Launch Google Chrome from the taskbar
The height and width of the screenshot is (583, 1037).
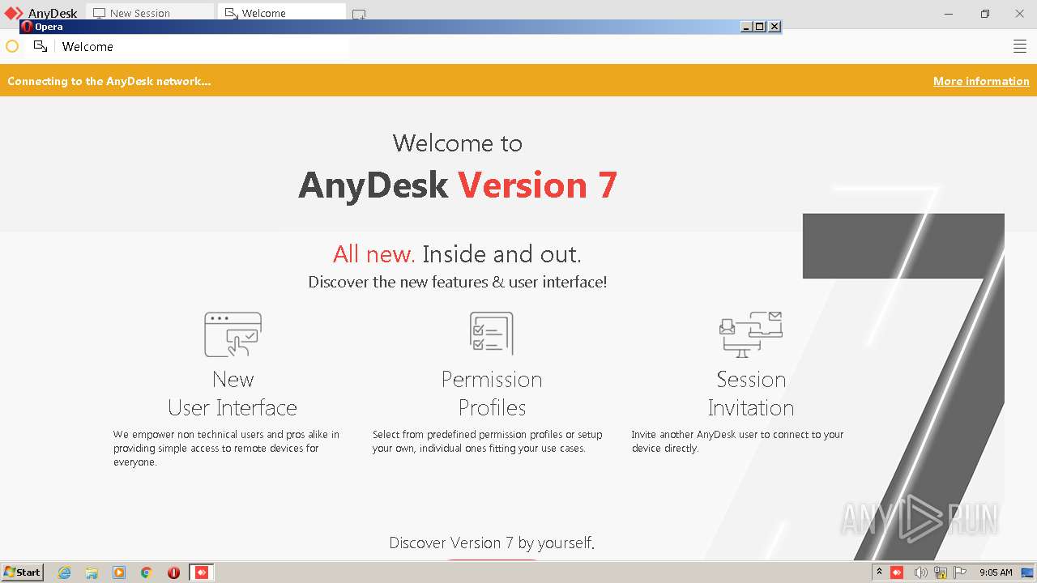tap(147, 572)
